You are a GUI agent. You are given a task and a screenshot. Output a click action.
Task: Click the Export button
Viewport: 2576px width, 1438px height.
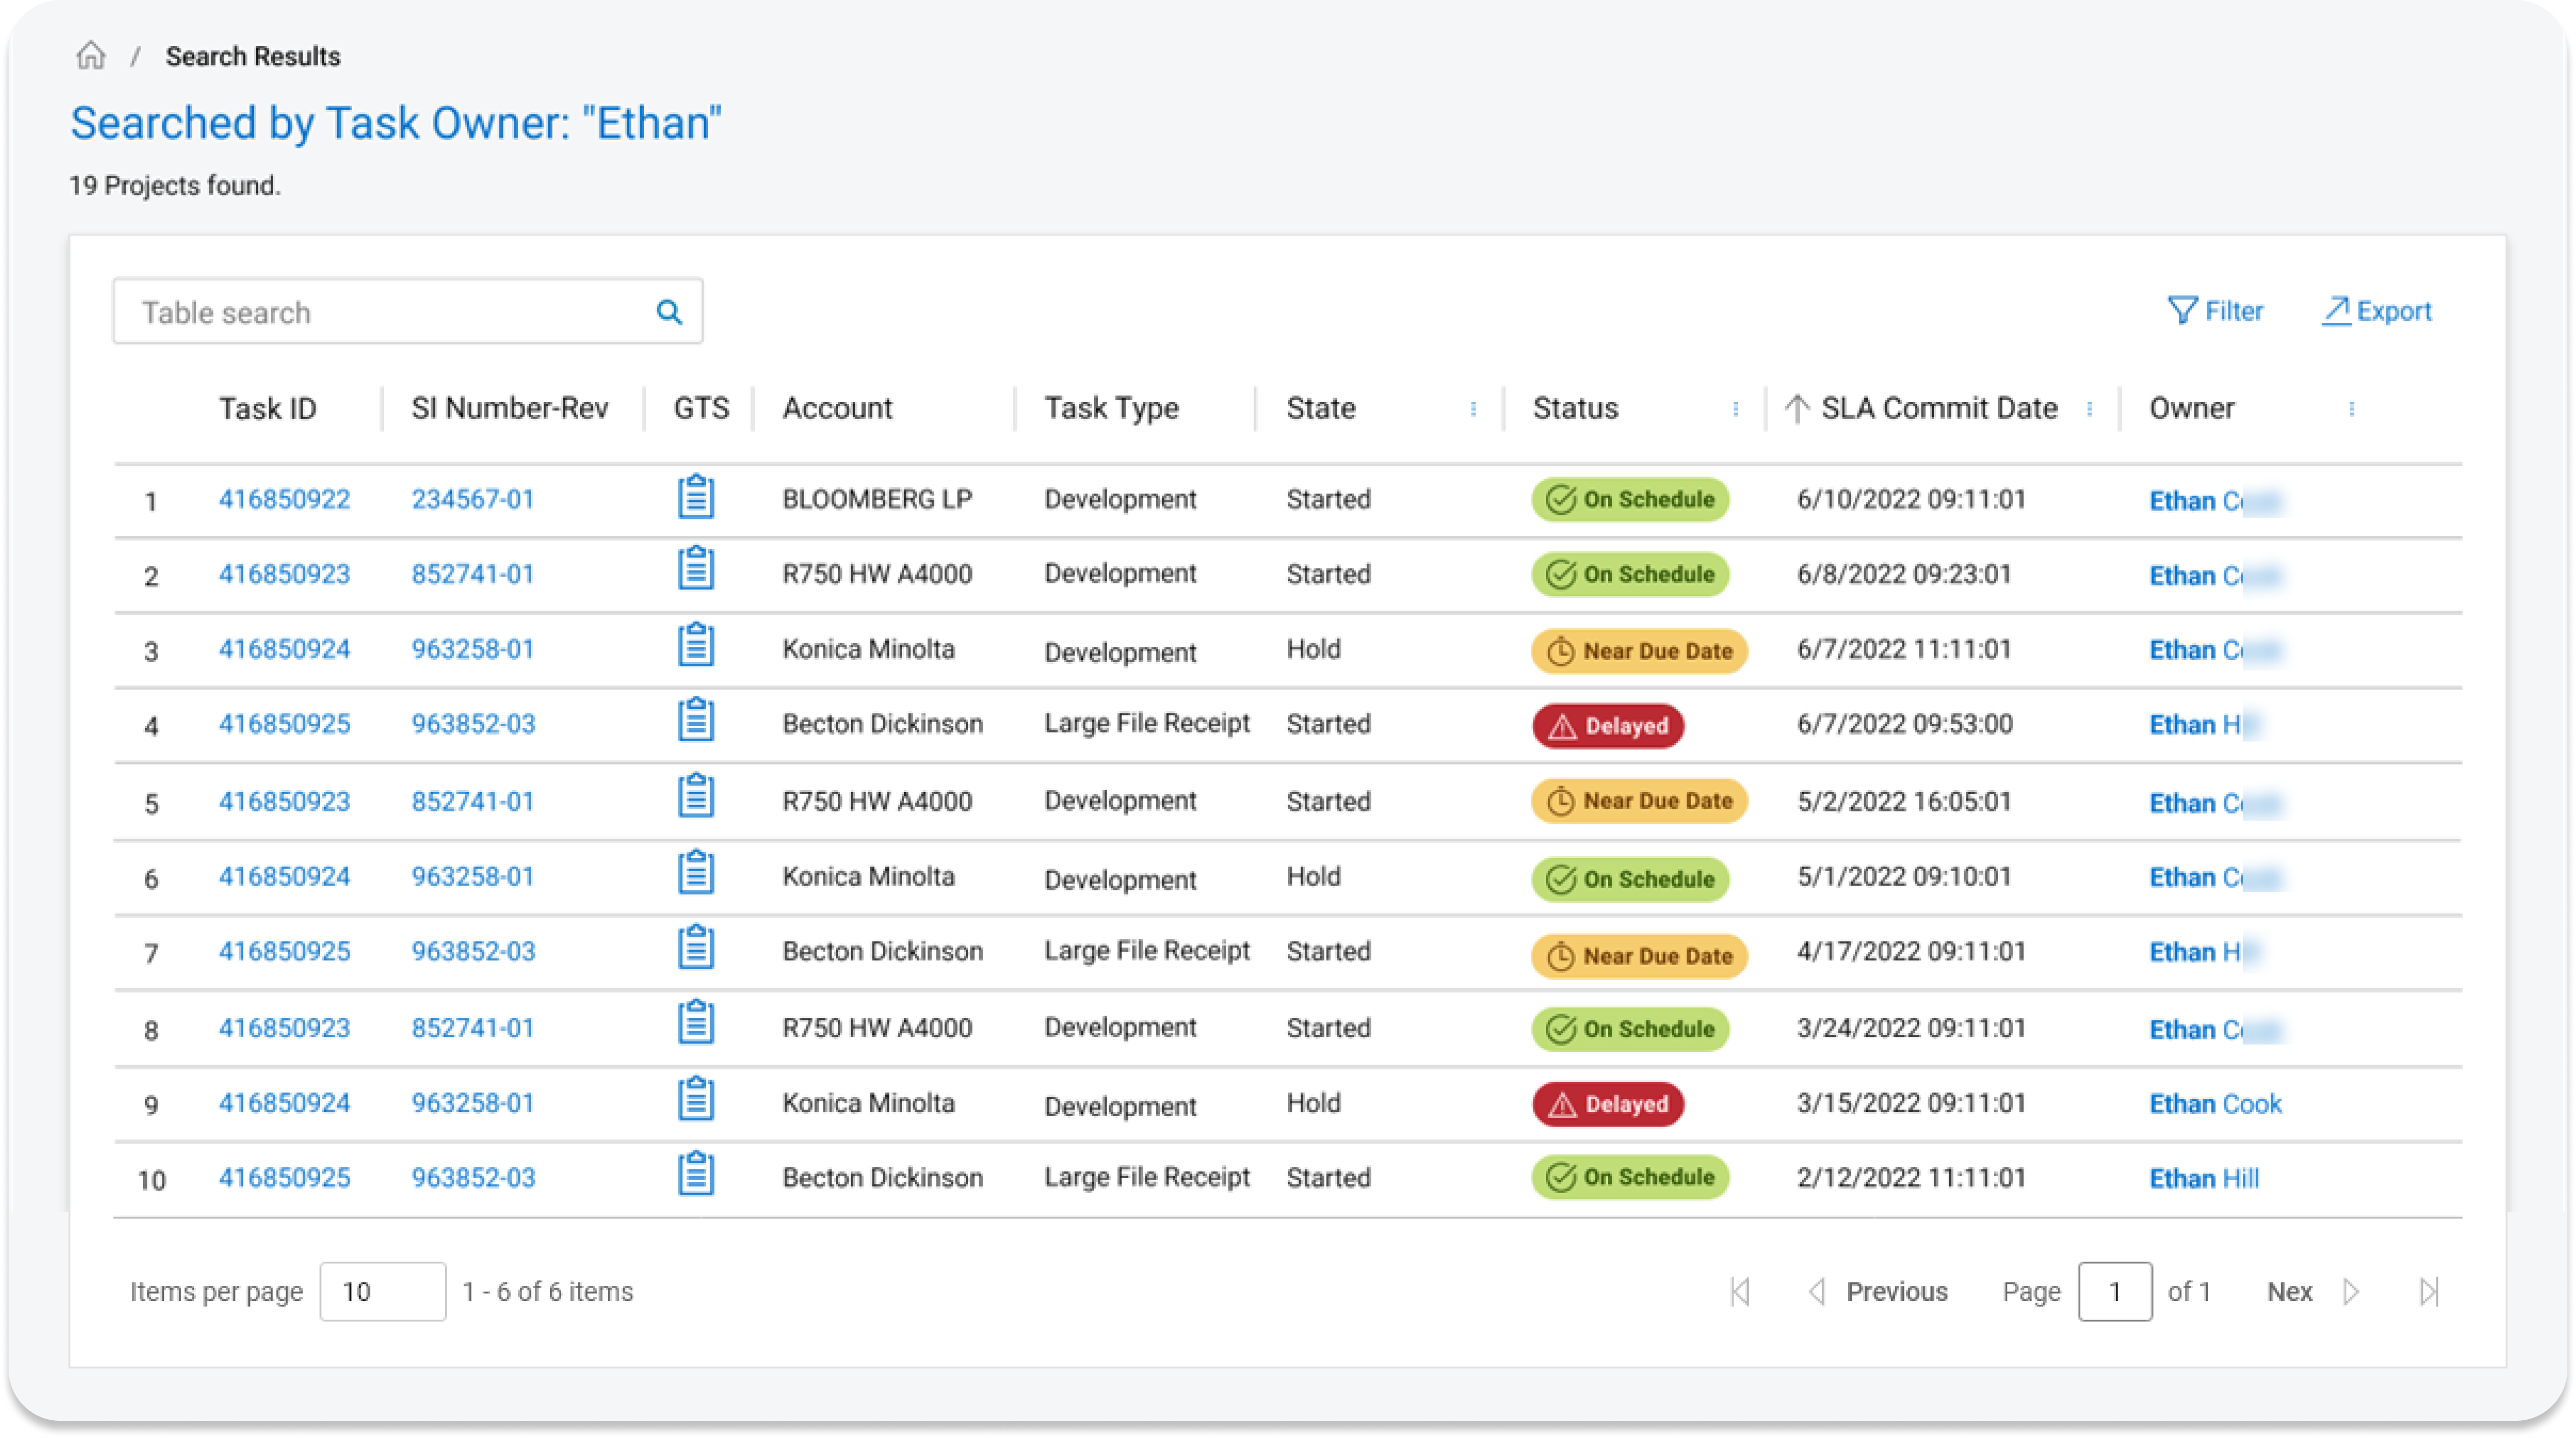click(x=2376, y=312)
